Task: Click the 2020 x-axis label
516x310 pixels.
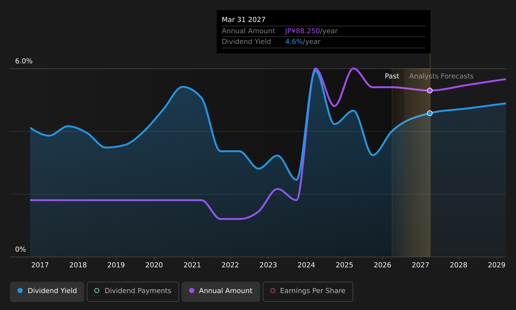Action: tap(154, 265)
